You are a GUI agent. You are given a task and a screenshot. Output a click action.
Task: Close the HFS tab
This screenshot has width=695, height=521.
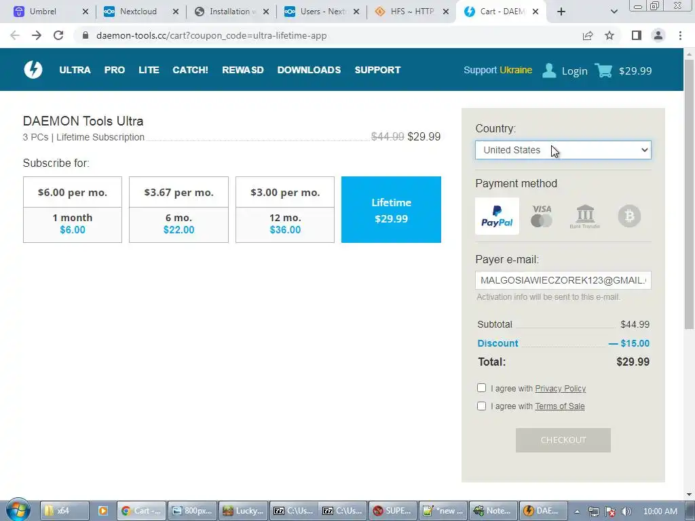tap(446, 12)
